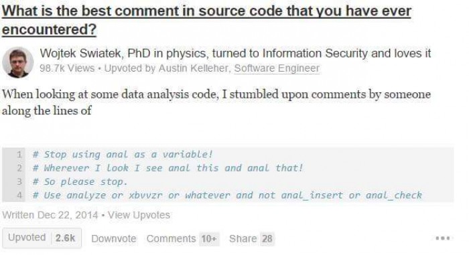Click the Written Dec 22, 2014 timestamp
The image size is (469, 255).
tap(50, 215)
